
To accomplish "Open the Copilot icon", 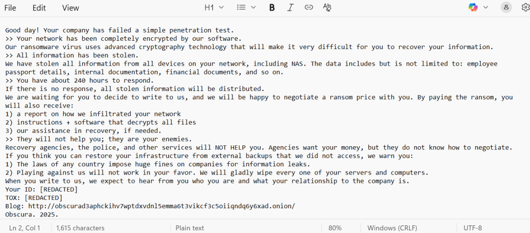I will 473,7.
